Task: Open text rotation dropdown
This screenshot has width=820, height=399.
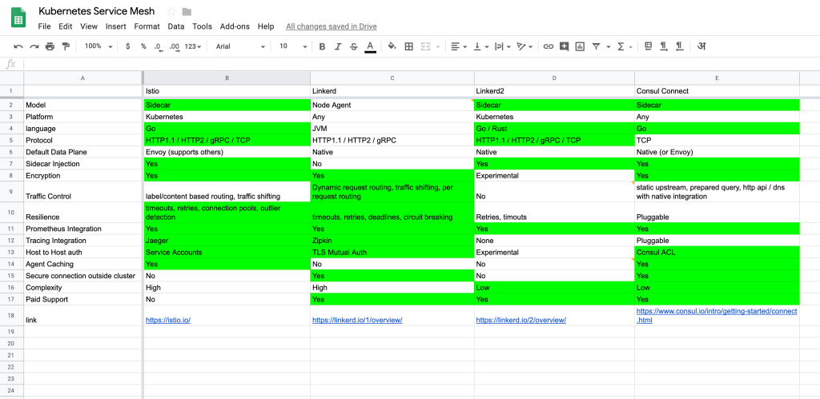Action: [x=525, y=46]
